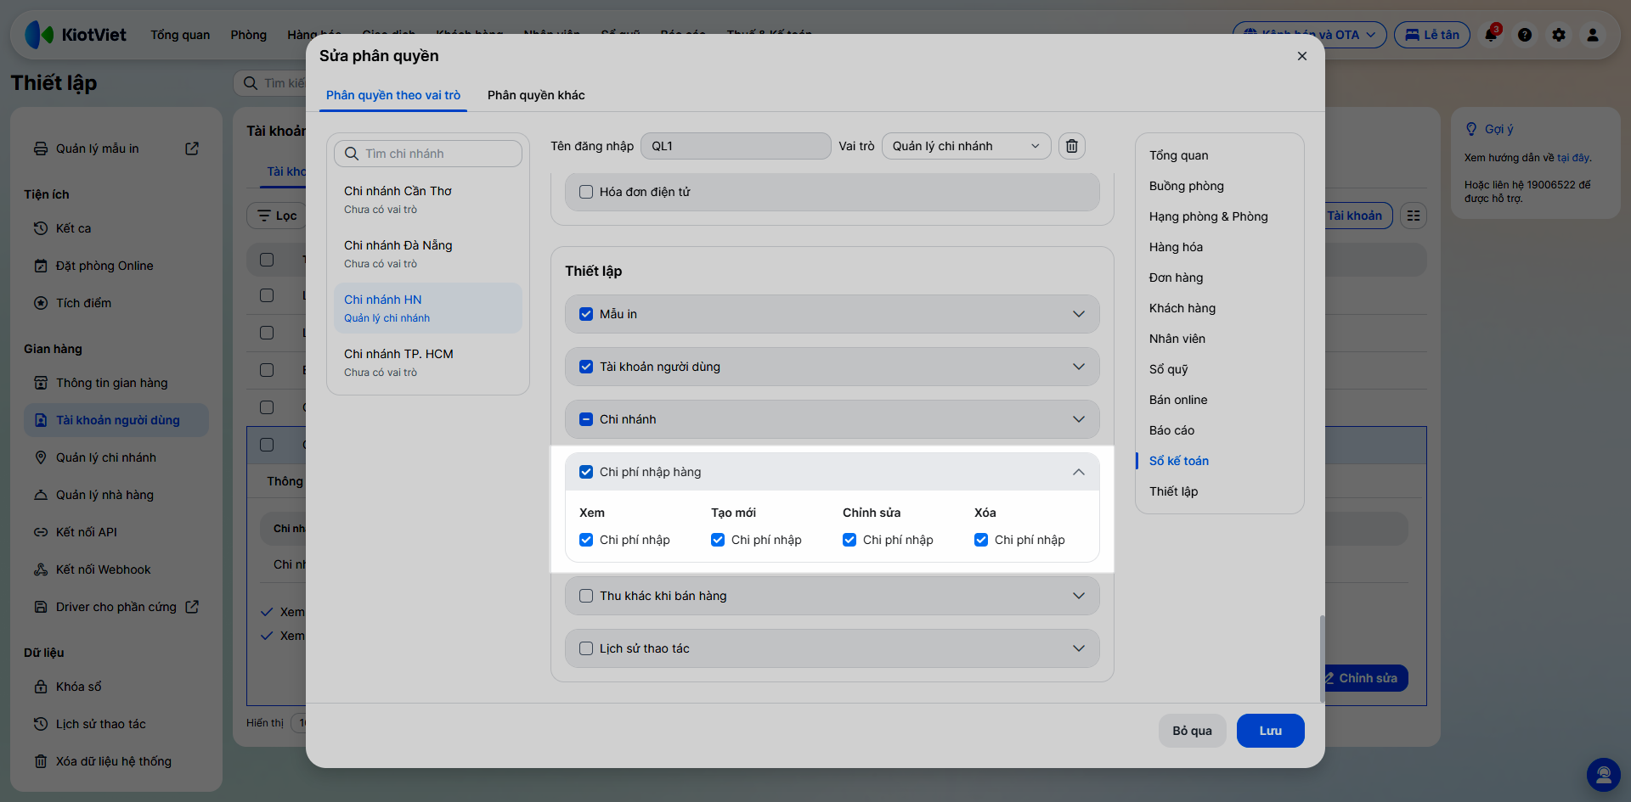Click the Tên đăng nhập field QL1
Viewport: 1631px width, 802px height.
coord(736,146)
